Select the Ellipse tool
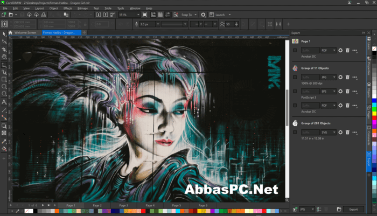377x216 pixels. [x=4, y=86]
